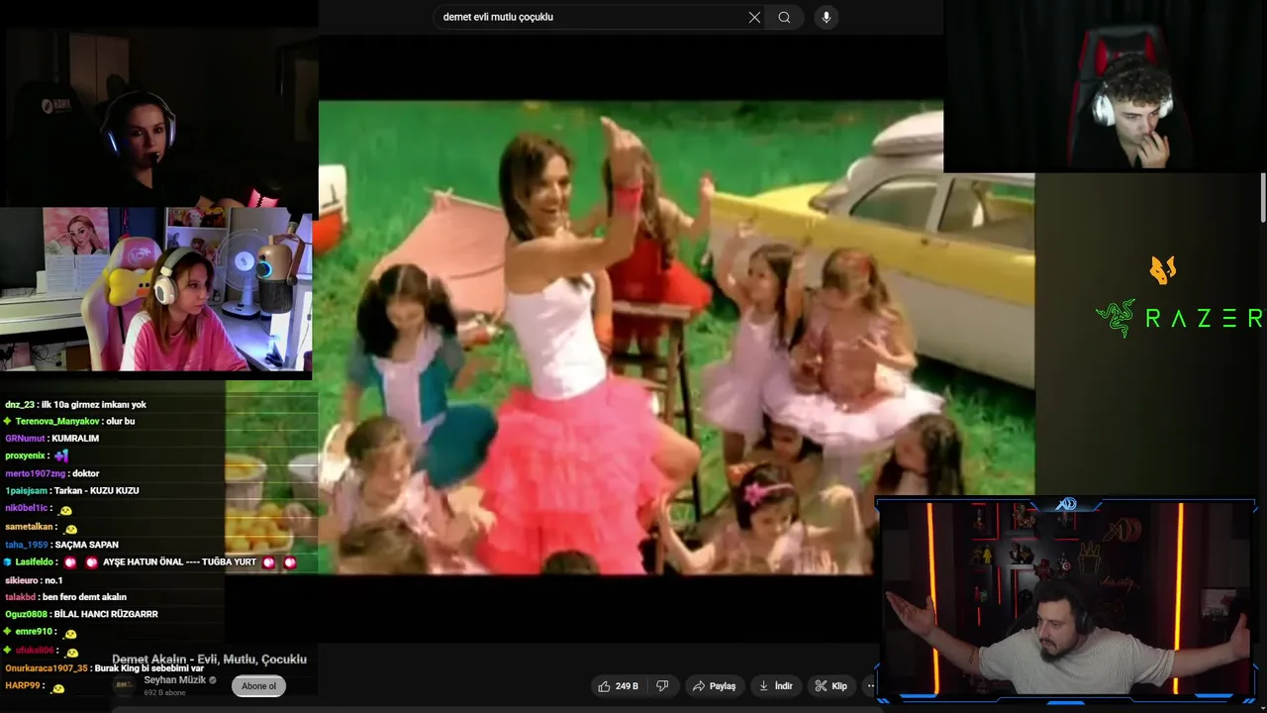Click the emoji in nik0bel1lc's message
1267x713 pixels.
[65, 510]
